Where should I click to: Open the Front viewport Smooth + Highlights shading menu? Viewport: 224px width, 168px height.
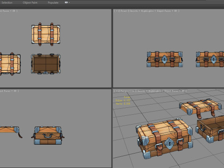[142, 11]
